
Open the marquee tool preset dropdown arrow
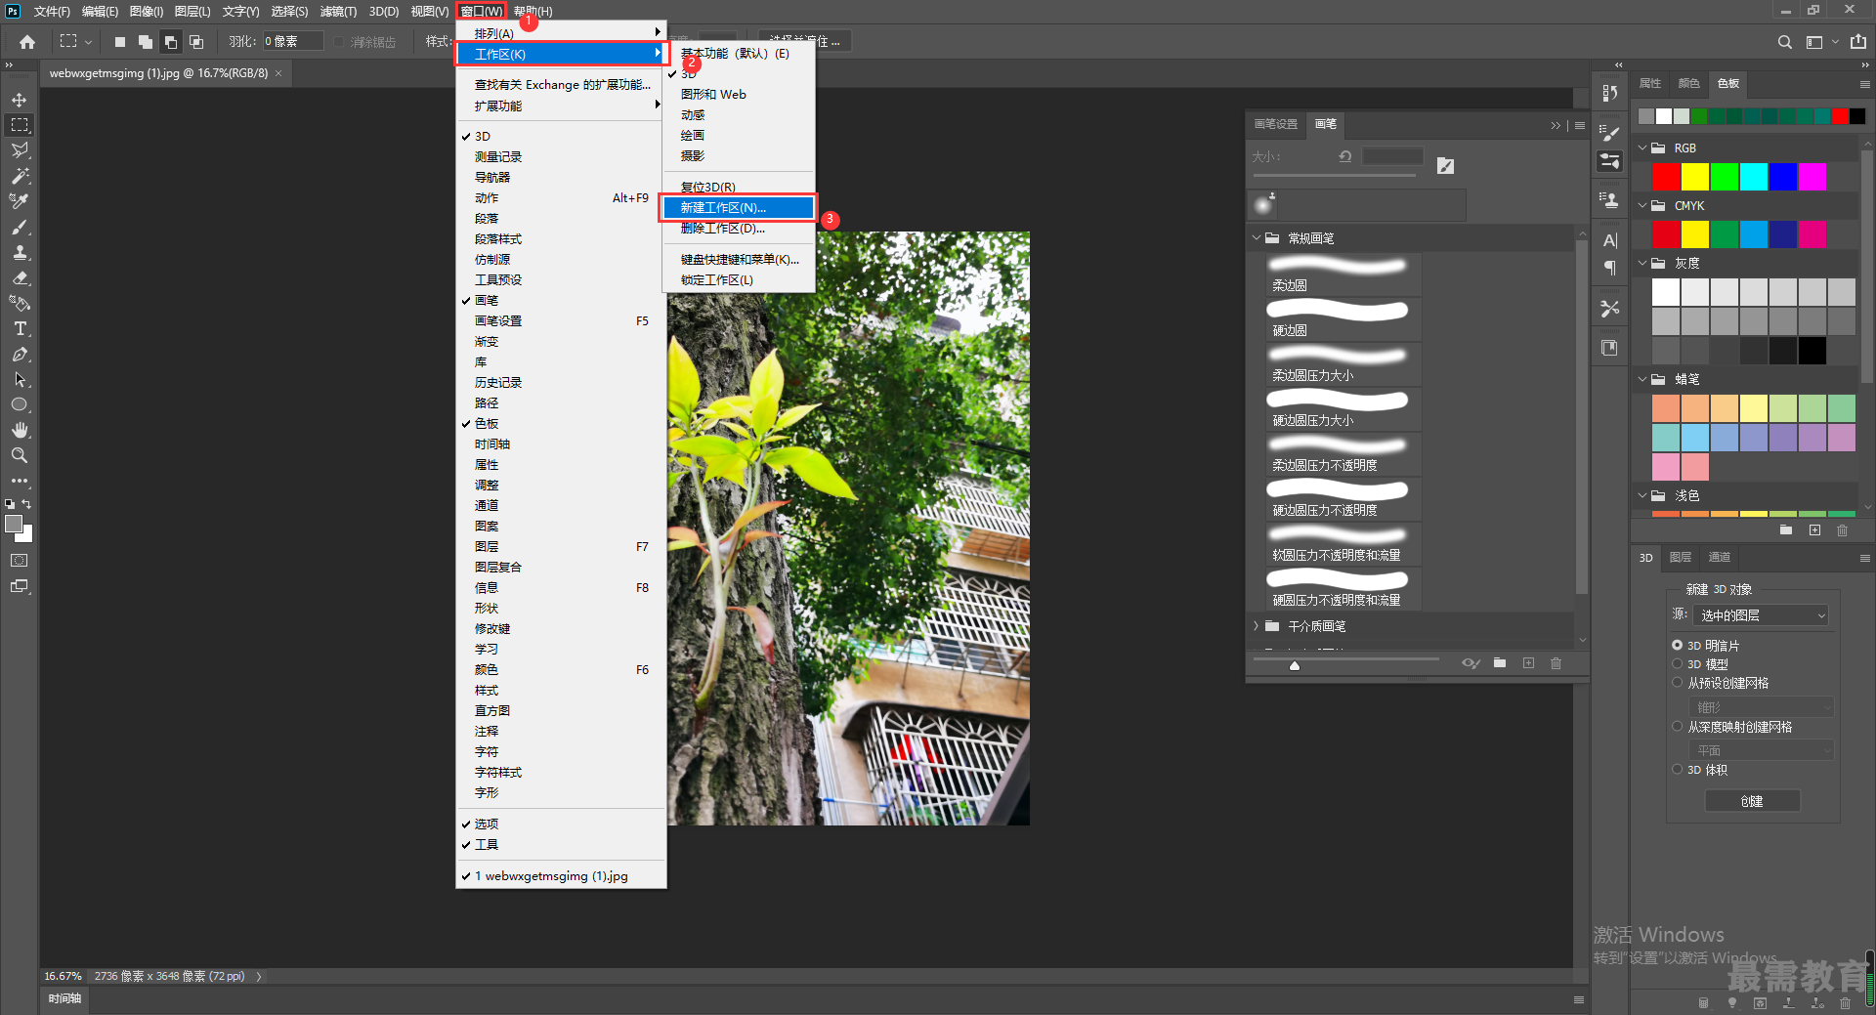pyautogui.click(x=88, y=42)
